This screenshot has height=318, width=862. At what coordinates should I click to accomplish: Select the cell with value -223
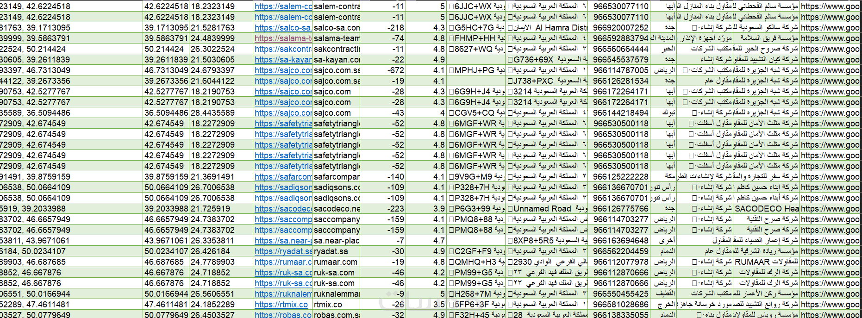tap(383, 209)
